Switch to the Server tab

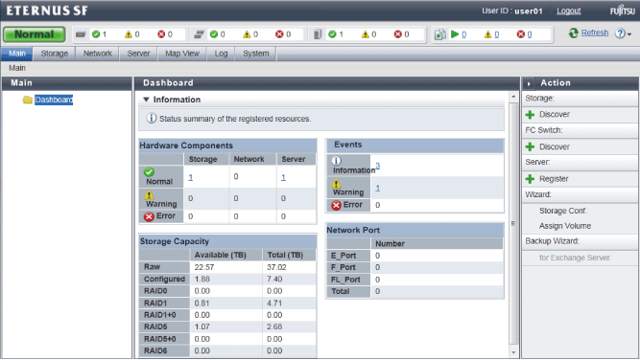click(x=138, y=54)
